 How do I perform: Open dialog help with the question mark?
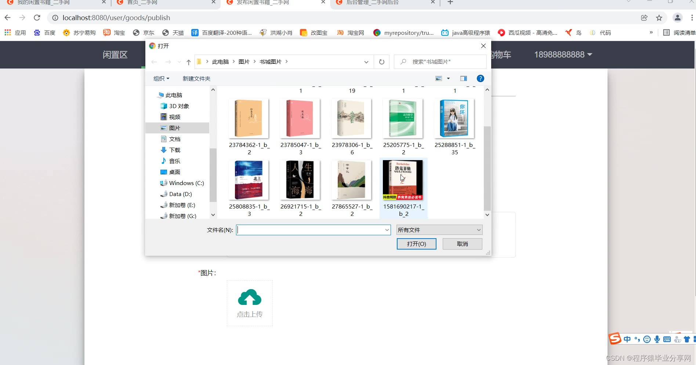coord(480,78)
